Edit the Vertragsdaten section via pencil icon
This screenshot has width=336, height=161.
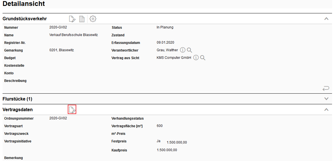pyautogui.click(x=72, y=109)
